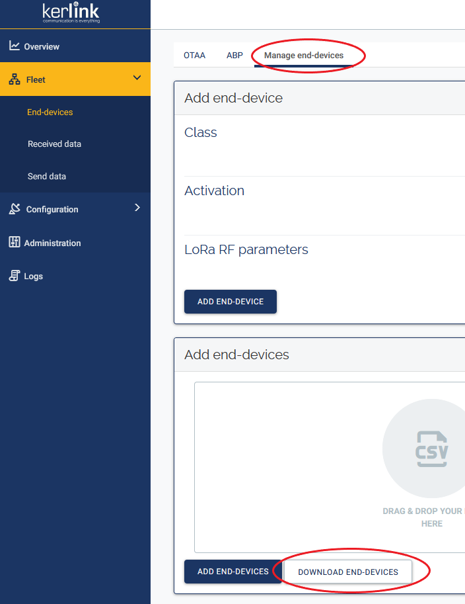Click the CSV drag and drop area
The width and height of the screenshot is (465, 604).
(330, 466)
